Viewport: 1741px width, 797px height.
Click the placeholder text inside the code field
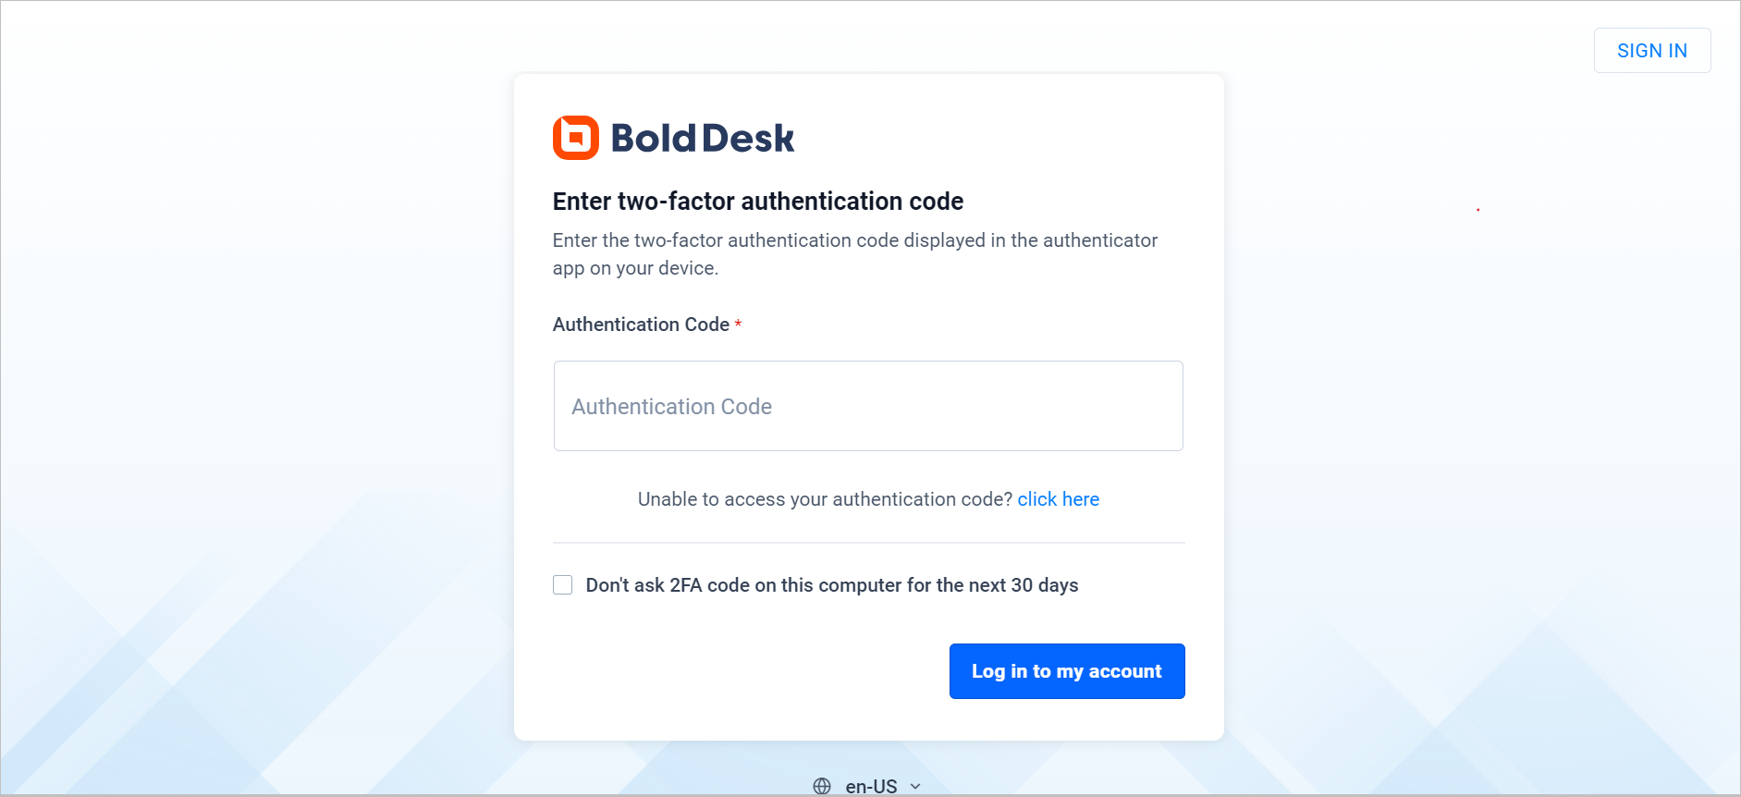pyautogui.click(x=672, y=407)
